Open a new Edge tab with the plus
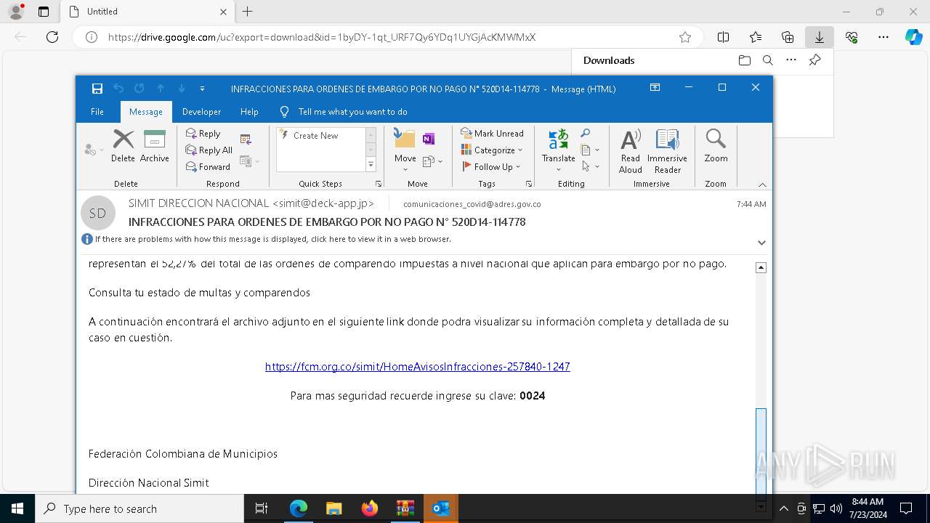The width and height of the screenshot is (930, 523). click(x=247, y=12)
